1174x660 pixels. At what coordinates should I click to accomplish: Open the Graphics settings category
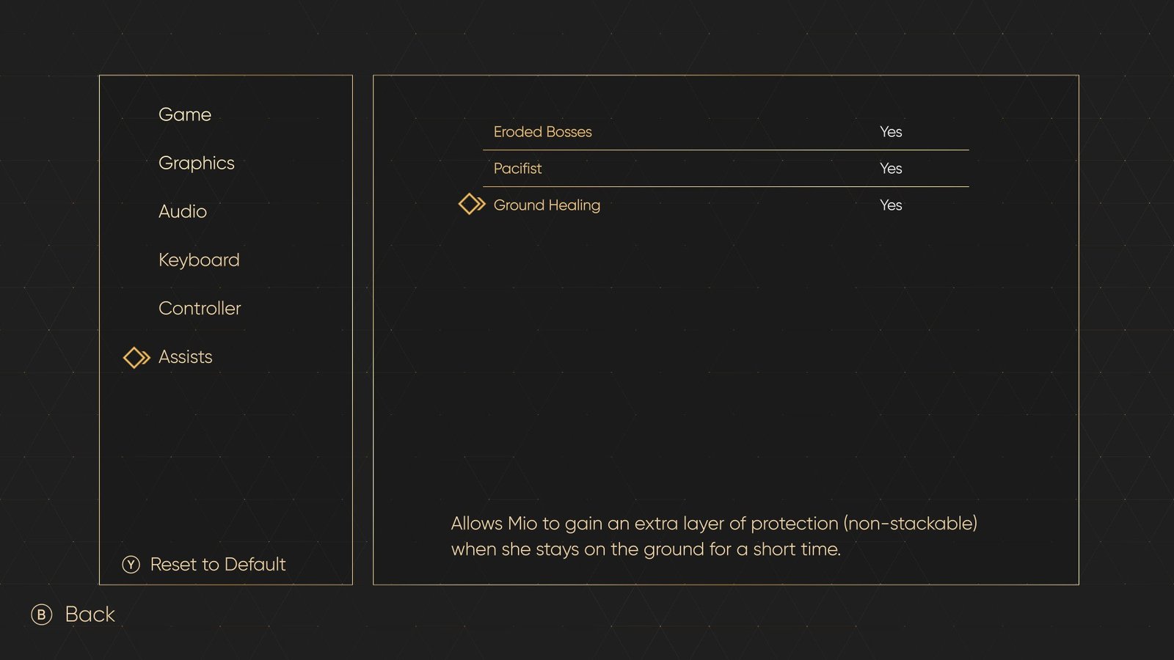197,164
